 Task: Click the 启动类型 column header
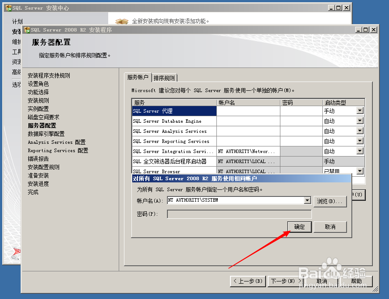(343, 103)
